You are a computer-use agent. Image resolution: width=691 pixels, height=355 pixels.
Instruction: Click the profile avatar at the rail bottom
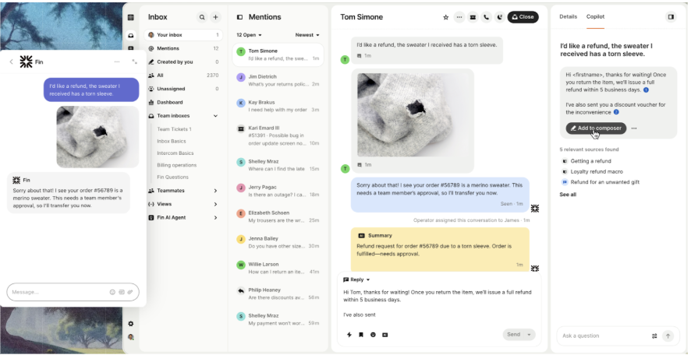pyautogui.click(x=131, y=337)
